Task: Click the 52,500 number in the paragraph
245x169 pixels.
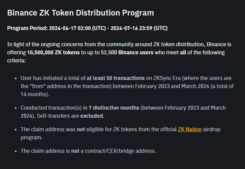Action: pyautogui.click(x=109, y=53)
